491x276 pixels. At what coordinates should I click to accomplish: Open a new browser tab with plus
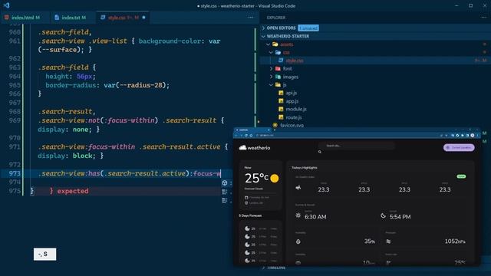275,130
